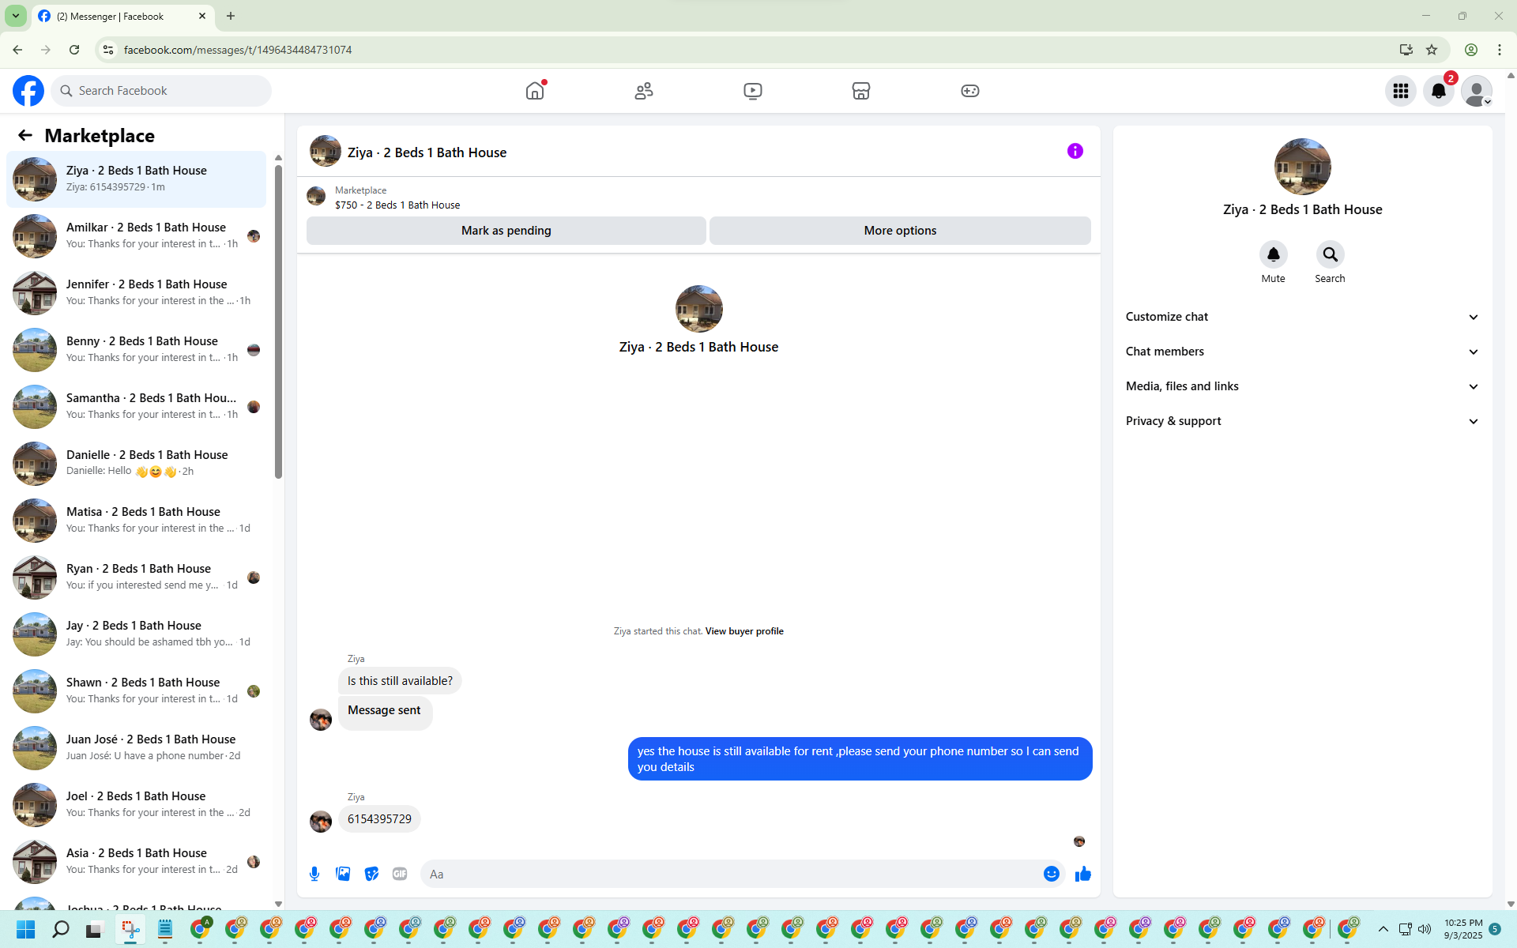This screenshot has height=948, width=1517.
Task: Open Juan José's conversation in the list
Action: click(x=136, y=747)
